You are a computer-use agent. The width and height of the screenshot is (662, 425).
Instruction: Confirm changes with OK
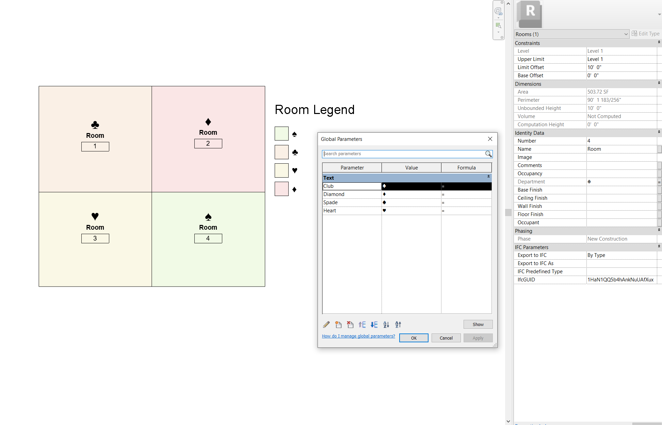[x=414, y=338]
